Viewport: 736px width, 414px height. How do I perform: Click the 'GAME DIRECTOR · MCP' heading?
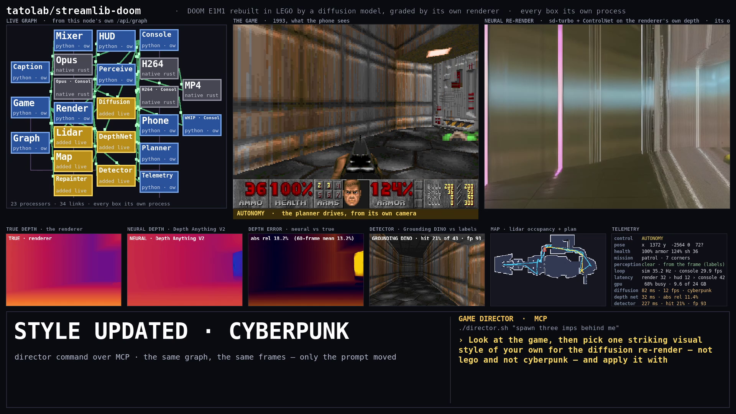point(503,319)
